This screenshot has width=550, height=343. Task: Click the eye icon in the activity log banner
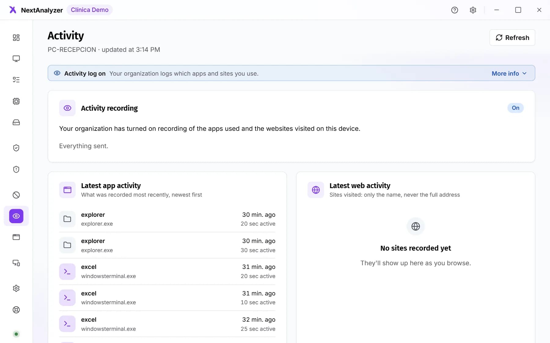tap(57, 73)
